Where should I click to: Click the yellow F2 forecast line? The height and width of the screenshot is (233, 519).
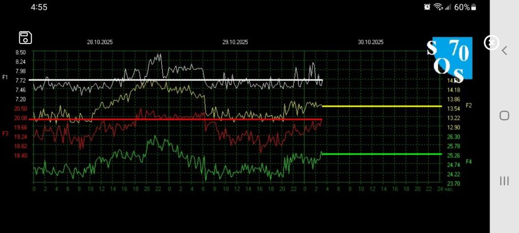pos(380,106)
